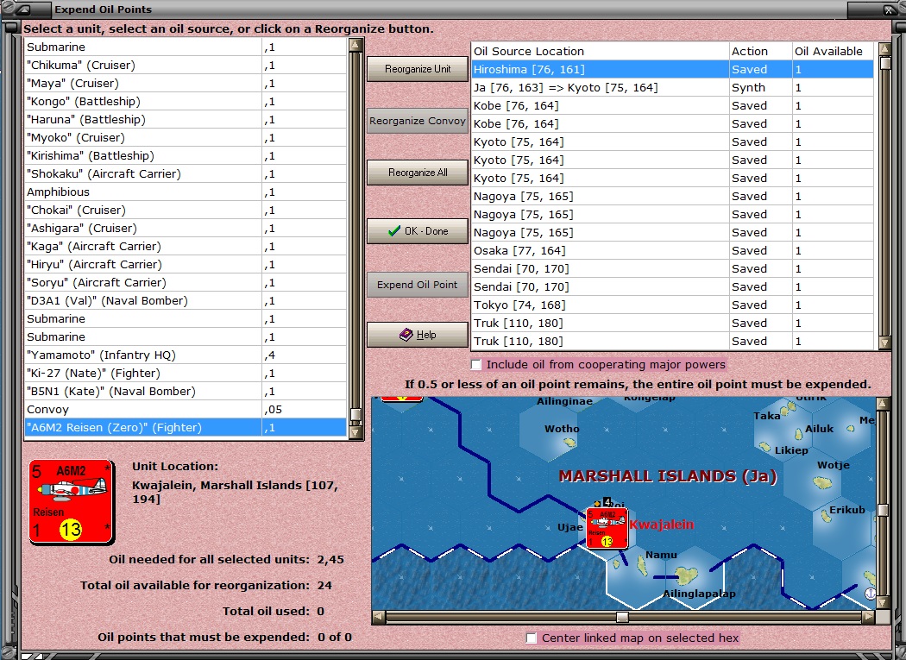Select Convoy unit row
Viewport: 906px width, 660px height.
coord(186,409)
